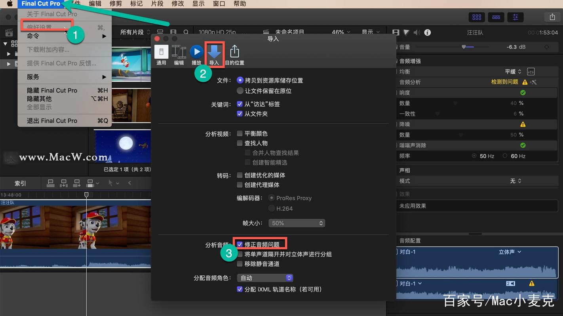Screen dimensions: 563x316
Task: Click the 索引 index button
Action: pos(20,183)
